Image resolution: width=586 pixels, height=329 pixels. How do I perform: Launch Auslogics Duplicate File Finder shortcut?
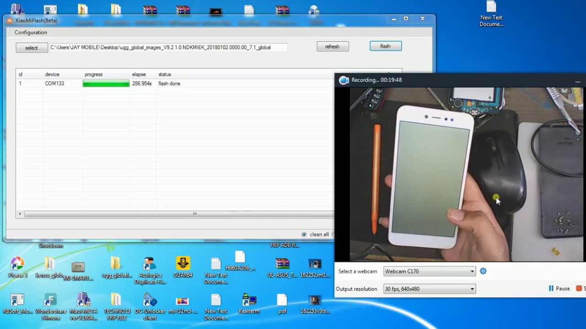click(150, 271)
